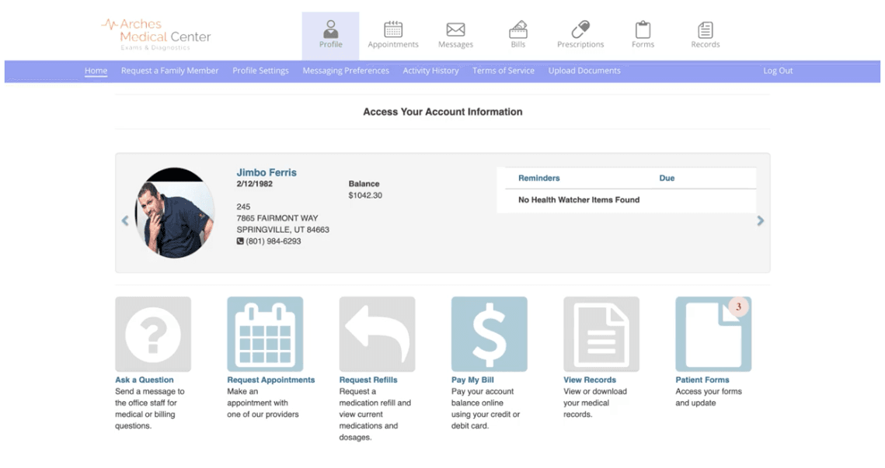Open the Records document icon

pos(706,30)
